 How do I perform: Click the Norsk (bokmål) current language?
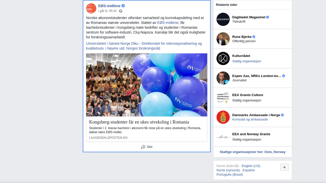(x=228, y=166)
